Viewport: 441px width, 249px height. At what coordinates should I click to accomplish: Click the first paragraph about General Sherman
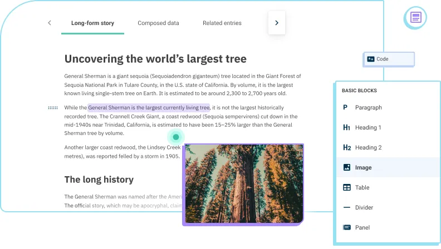[x=183, y=85]
